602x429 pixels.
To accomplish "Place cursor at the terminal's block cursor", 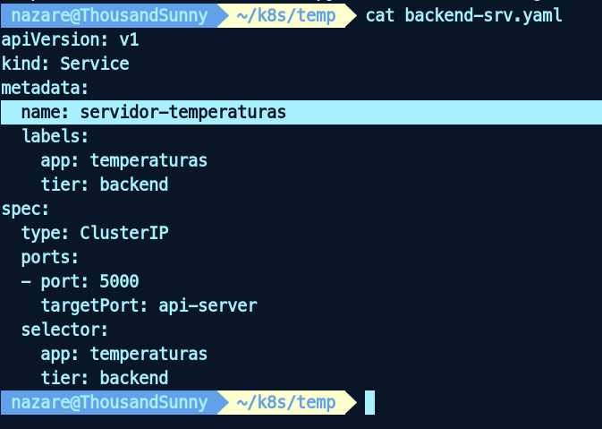I will (x=369, y=402).
